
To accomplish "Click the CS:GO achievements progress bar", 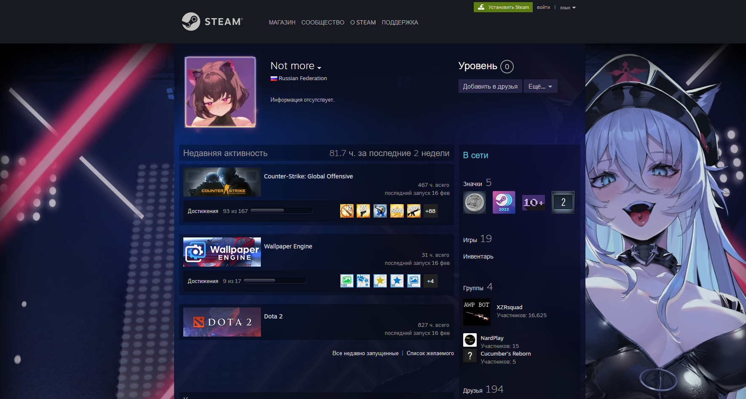I will 281,211.
